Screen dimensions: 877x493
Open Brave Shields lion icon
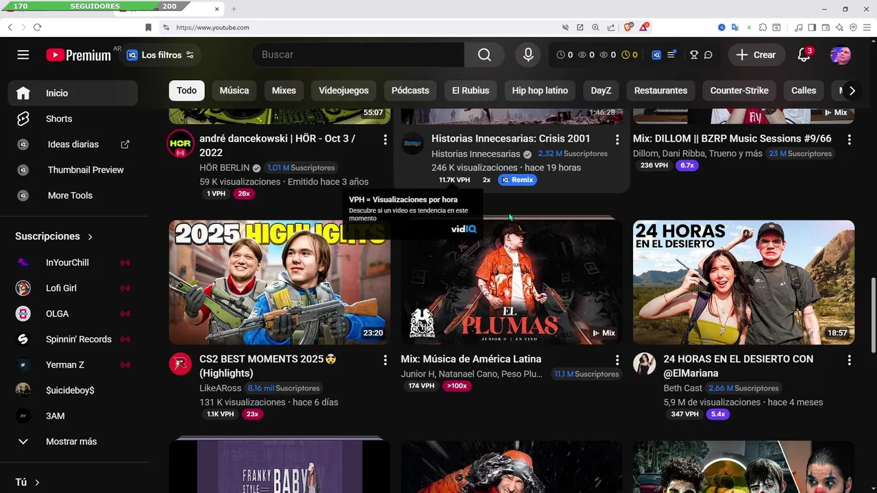click(628, 27)
